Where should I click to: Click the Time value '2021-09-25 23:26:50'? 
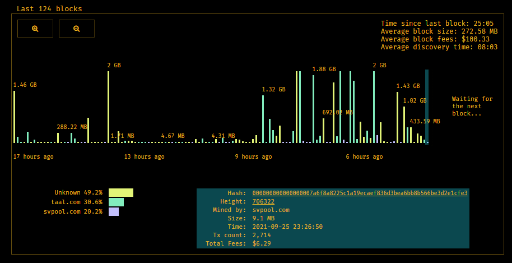pos(288,227)
